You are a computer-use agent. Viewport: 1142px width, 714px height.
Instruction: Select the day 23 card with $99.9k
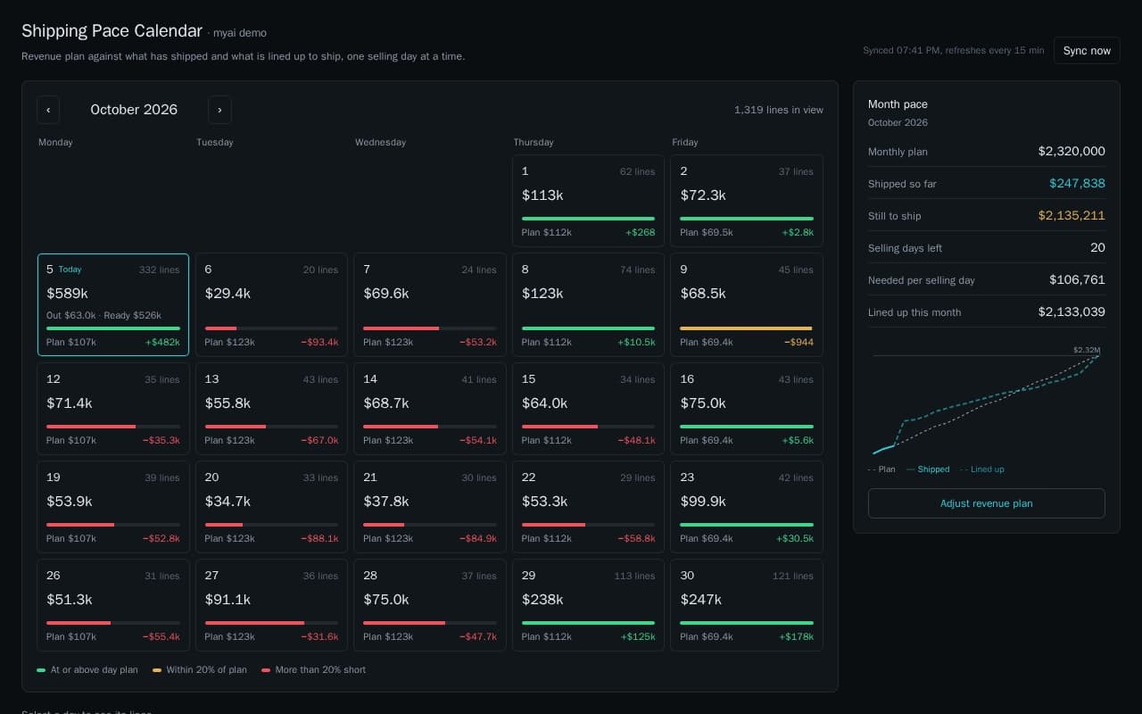pyautogui.click(x=747, y=507)
